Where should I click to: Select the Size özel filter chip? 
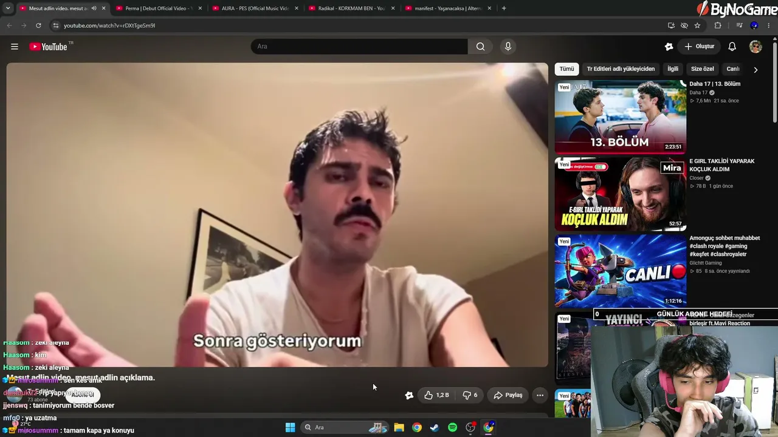click(x=703, y=69)
